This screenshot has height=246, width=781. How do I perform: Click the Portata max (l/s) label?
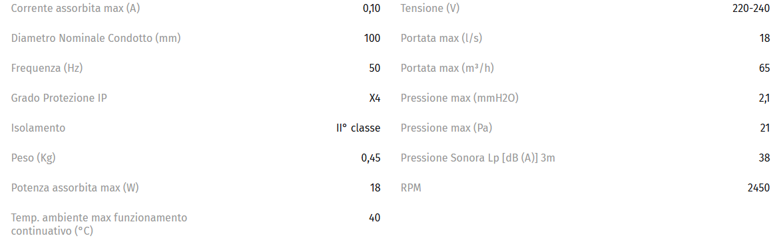pyautogui.click(x=441, y=39)
